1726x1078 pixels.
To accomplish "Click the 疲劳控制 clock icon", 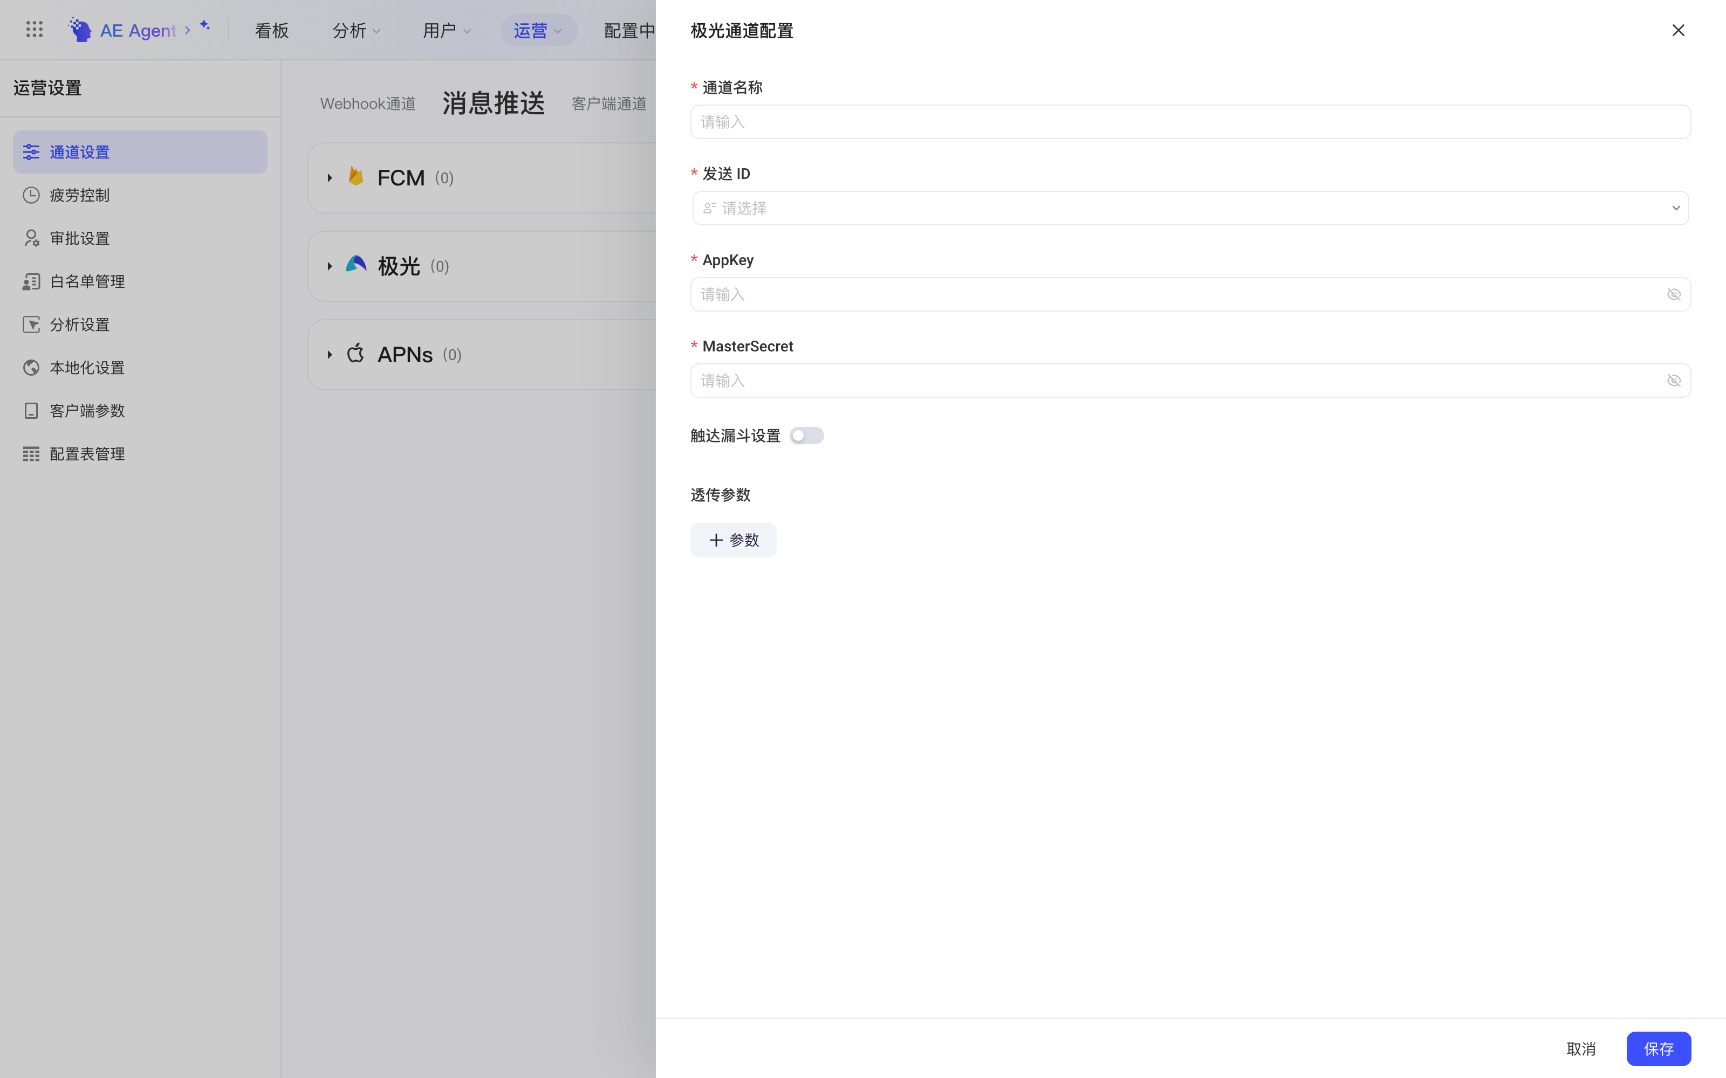I will coord(31,195).
